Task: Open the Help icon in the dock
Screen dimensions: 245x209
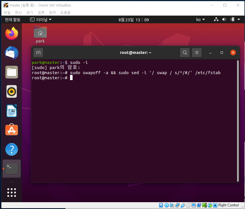Action: [12, 149]
